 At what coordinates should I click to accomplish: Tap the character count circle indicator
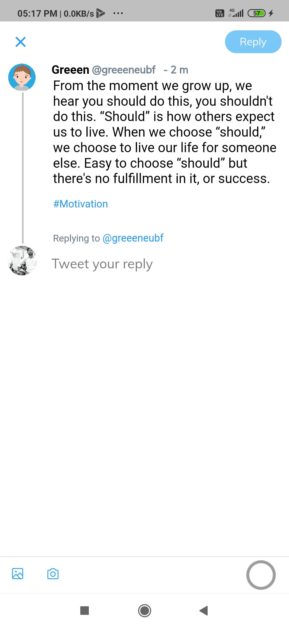(x=261, y=575)
